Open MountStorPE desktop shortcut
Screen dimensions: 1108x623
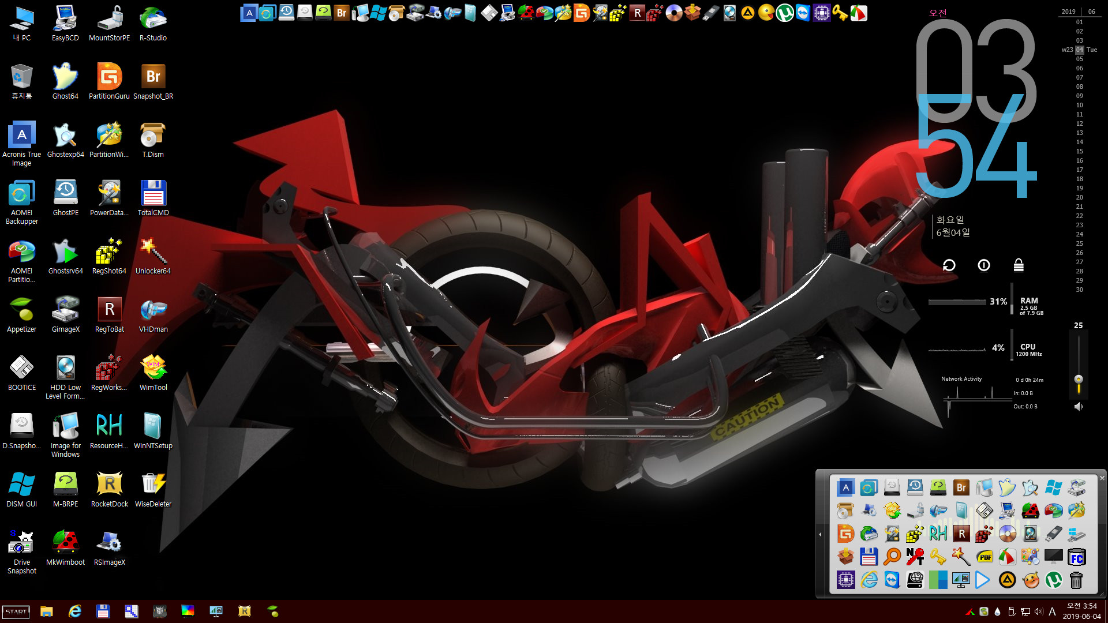[x=109, y=24]
